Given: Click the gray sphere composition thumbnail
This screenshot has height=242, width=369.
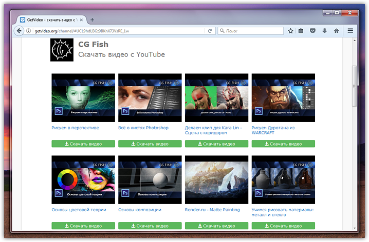Looking at the screenshot, I should click(x=150, y=179).
